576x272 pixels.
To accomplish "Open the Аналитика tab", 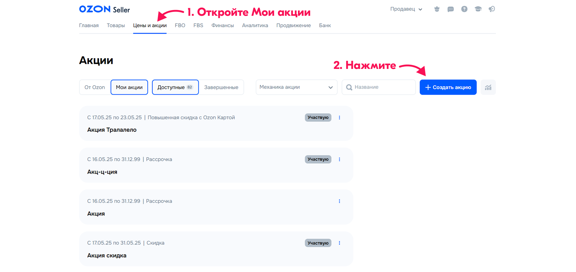I will [255, 25].
